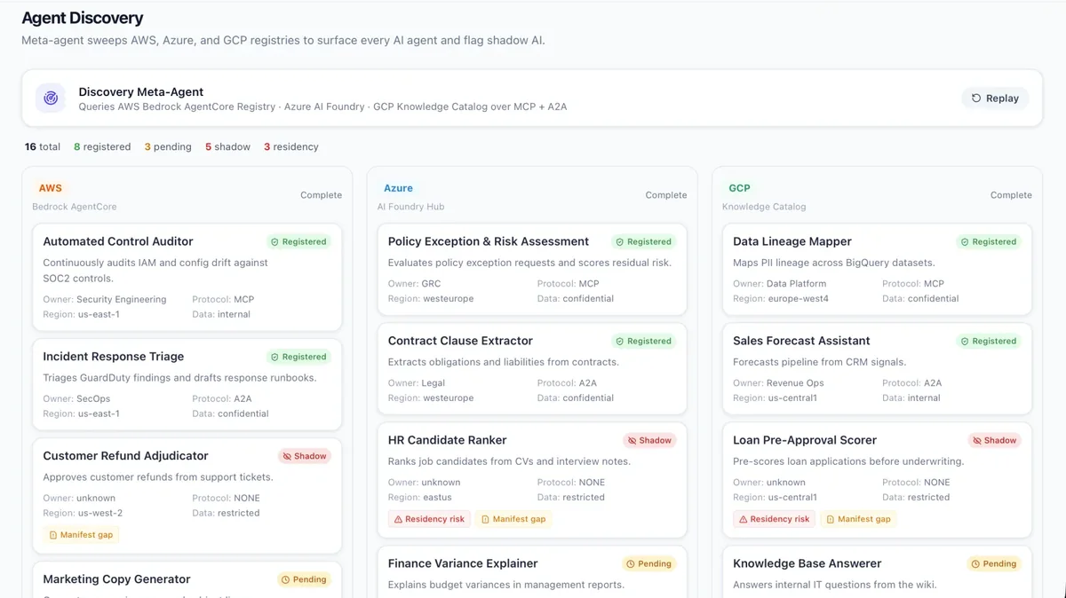Viewport: 1066px width, 598px height.
Task: Click the Discovery Meta-Agent radar icon
Action: [x=51, y=98]
